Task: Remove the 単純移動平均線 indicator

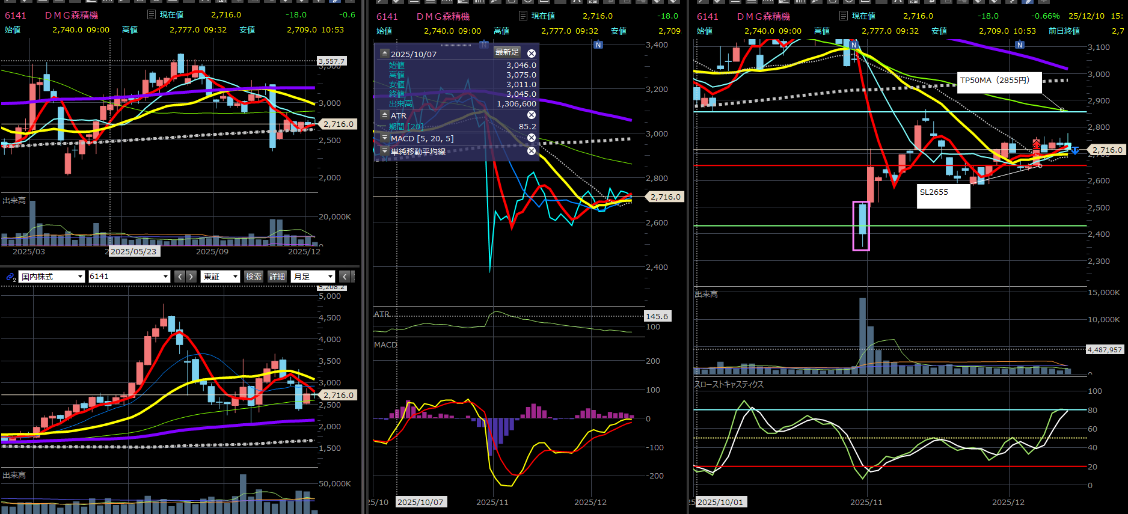Action: (532, 151)
